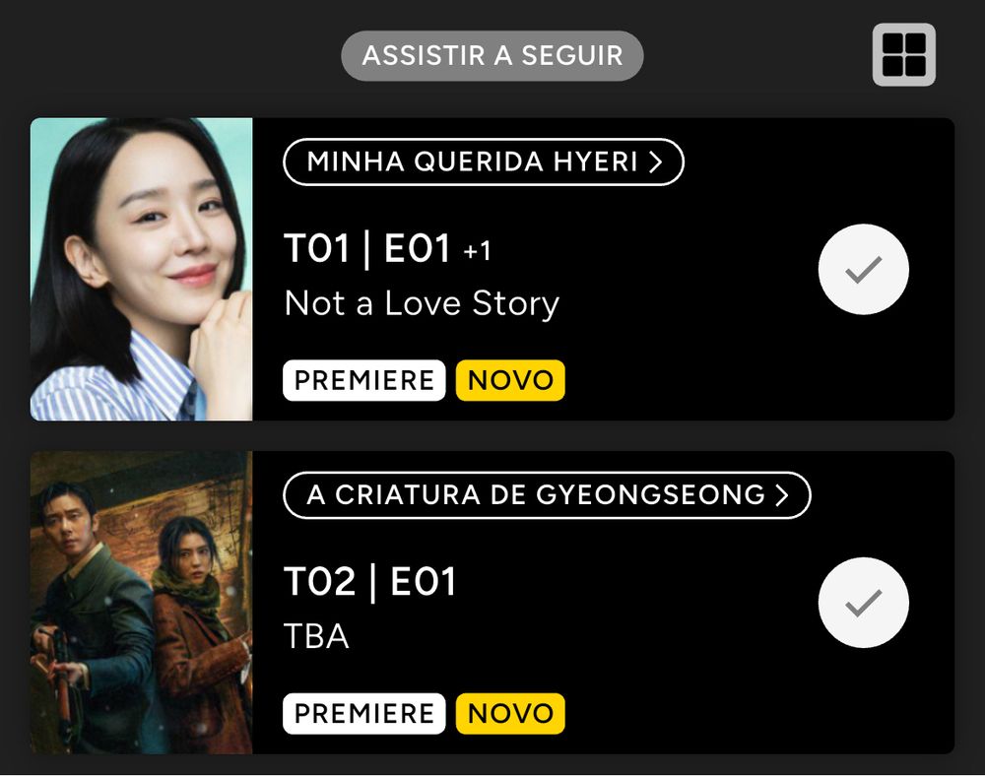The width and height of the screenshot is (985, 776).
Task: Select the T01 | E01 episode label
Action: [x=367, y=248]
